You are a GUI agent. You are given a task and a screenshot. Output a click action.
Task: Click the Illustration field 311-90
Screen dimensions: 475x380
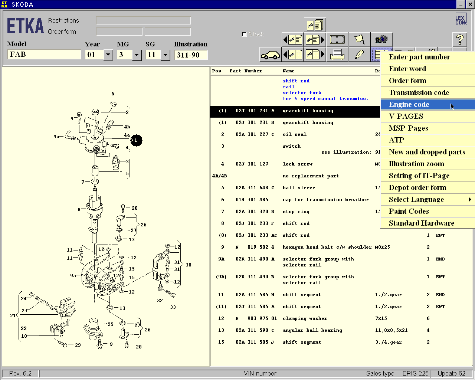pyautogui.click(x=191, y=55)
